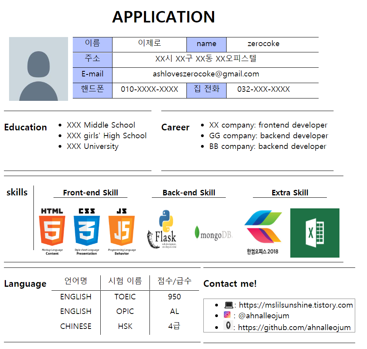Screen dimensions: 367x349
Task: Click the XXX girls' High School entry
Action: (107, 136)
